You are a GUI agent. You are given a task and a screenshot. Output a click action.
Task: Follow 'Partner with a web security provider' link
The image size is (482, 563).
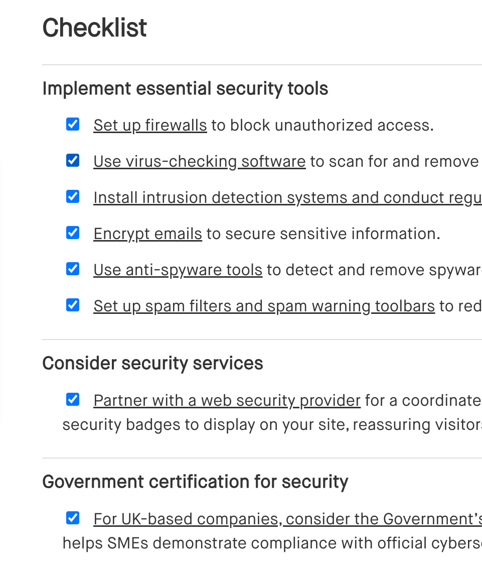point(227,400)
